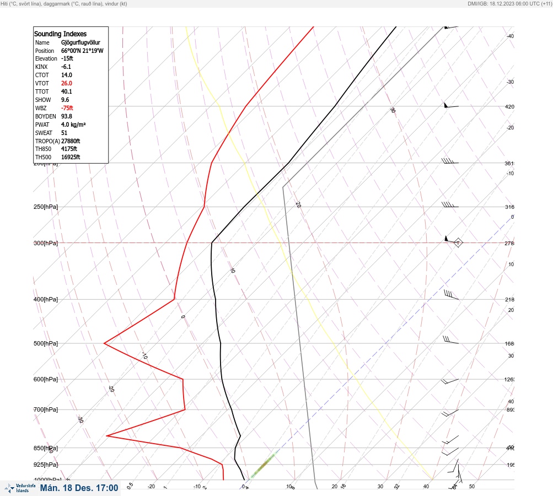The height and width of the screenshot is (496, 553).
Task: Click the timestamp 'Mán. 18 Des. 17:00'
Action: (x=79, y=488)
